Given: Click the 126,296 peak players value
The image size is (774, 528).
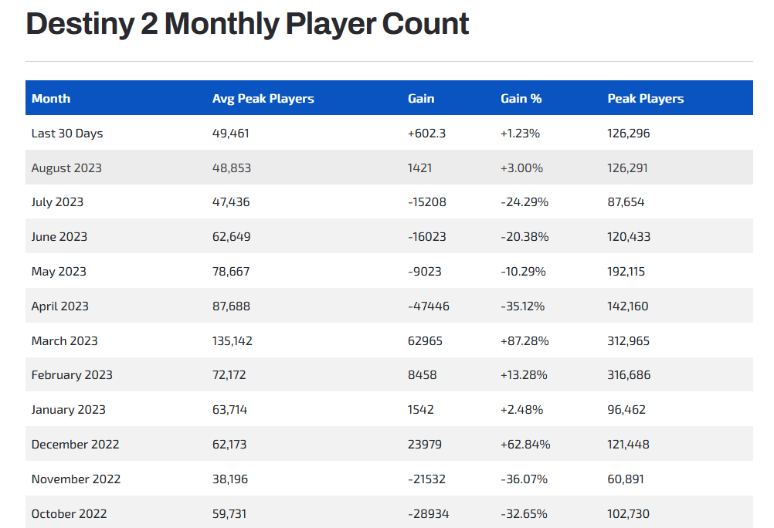Looking at the screenshot, I should tap(628, 134).
